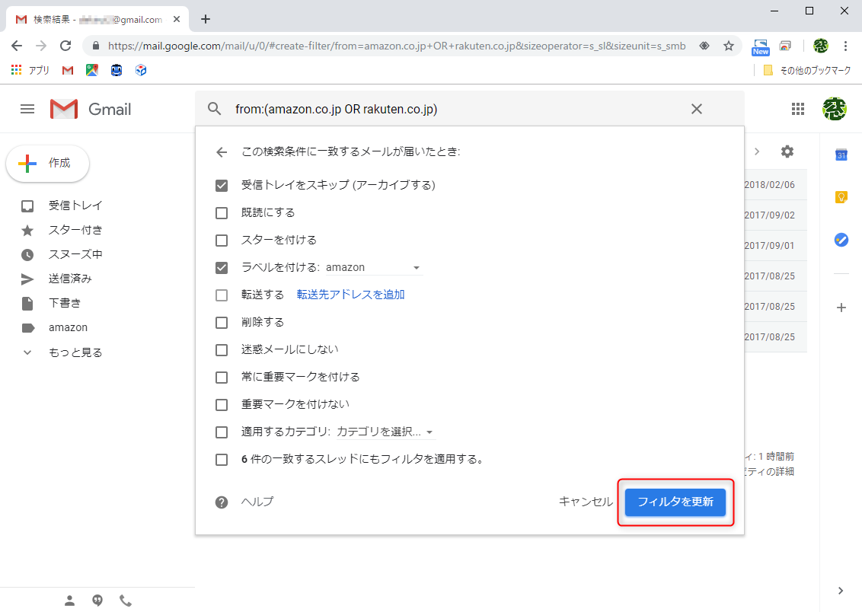Open Gmail settings via the gear icon
The width and height of the screenshot is (862, 612).
[x=787, y=151]
